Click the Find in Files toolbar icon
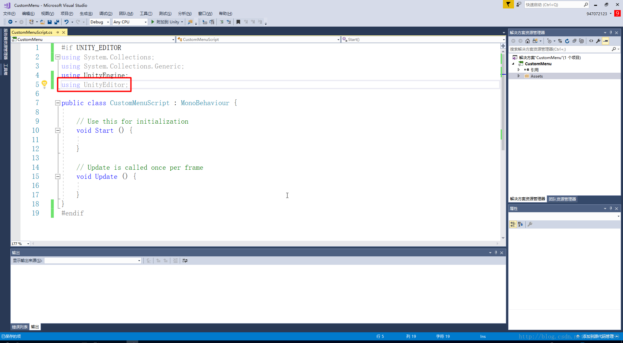This screenshot has width=623, height=343. (x=190, y=22)
